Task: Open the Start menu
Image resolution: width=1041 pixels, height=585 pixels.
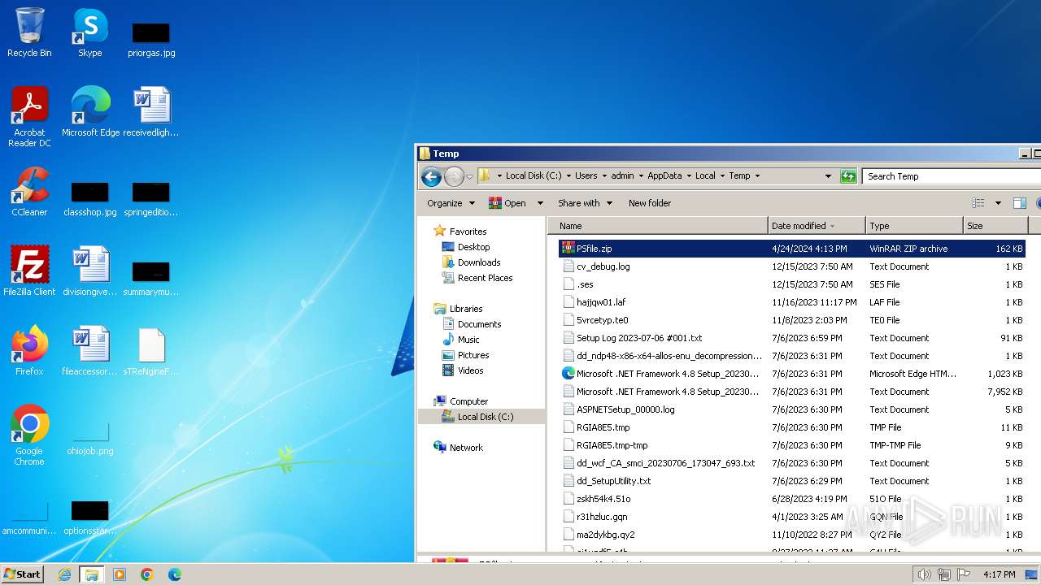Action: tap(23, 574)
